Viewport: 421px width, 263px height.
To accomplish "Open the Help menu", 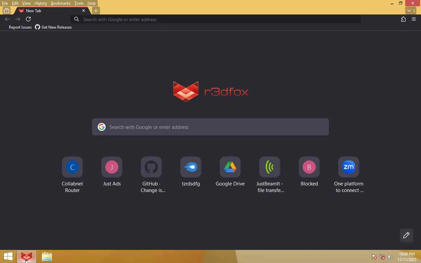I will [92, 3].
